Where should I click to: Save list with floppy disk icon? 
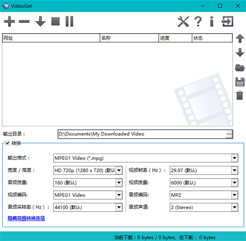point(240,82)
